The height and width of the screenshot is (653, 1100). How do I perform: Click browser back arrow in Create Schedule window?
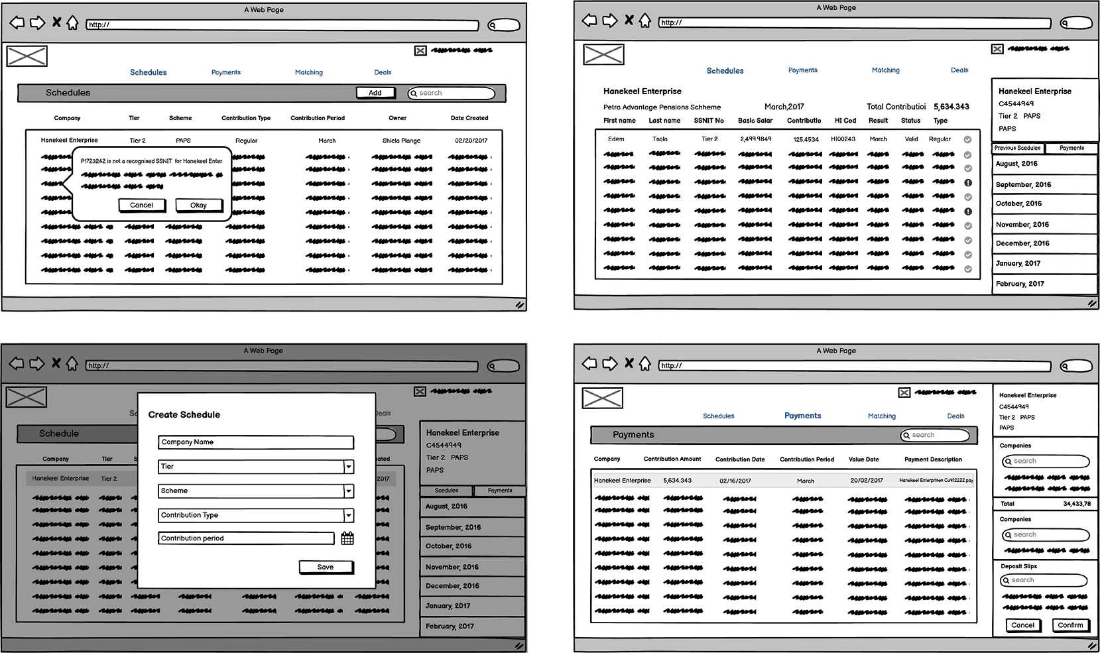click(17, 364)
